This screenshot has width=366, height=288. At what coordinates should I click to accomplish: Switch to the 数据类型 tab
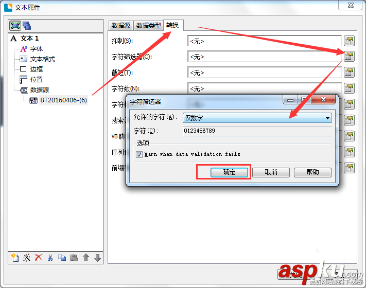pyautogui.click(x=148, y=25)
